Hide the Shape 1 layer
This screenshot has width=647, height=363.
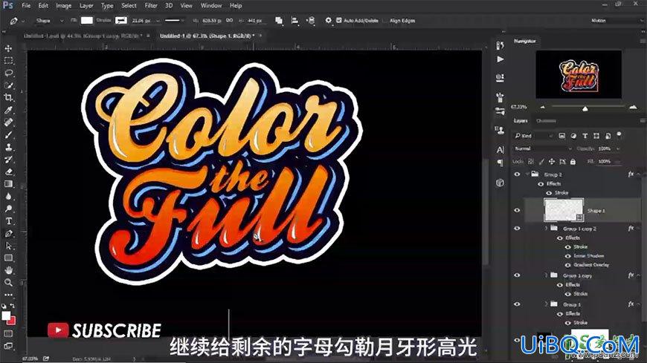coord(517,210)
